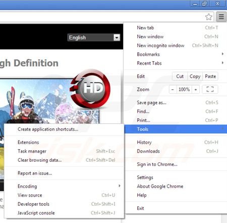Open Developer tools
227x223 pixels.
coord(64,204)
